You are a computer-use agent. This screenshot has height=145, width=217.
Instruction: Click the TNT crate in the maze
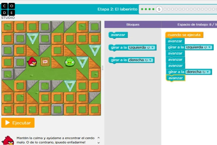tap(45, 62)
